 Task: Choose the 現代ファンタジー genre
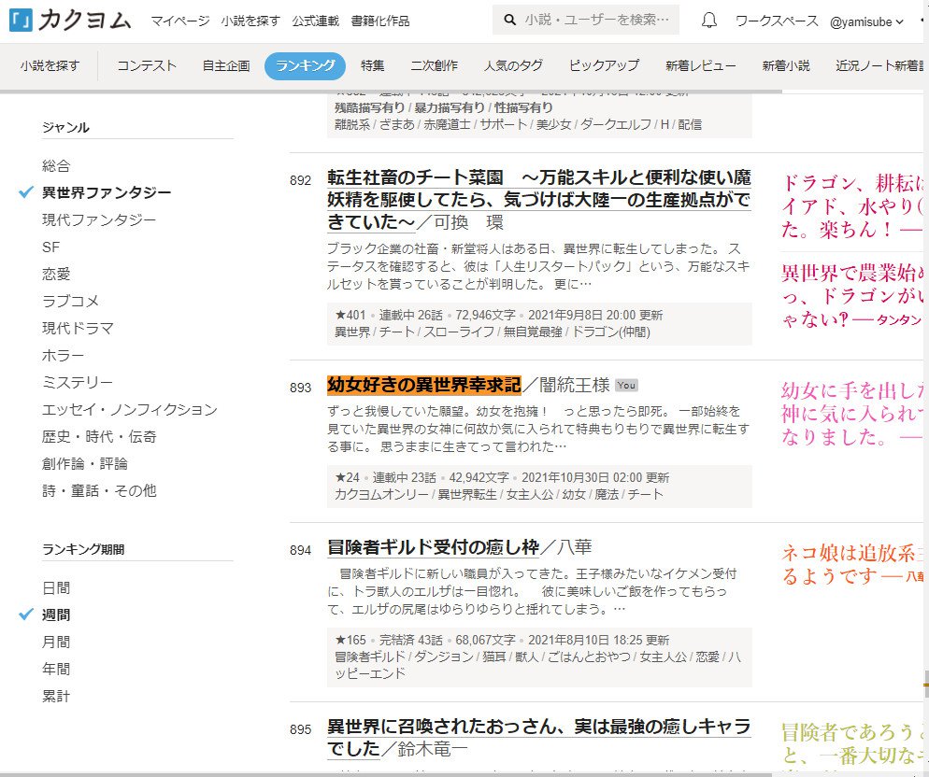(99, 219)
